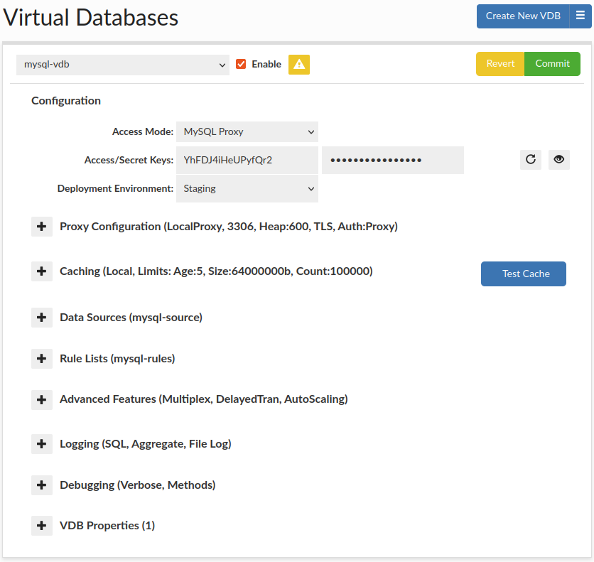This screenshot has height=562, width=594.
Task: Reveal secret key with eye icon
Action: pos(559,160)
